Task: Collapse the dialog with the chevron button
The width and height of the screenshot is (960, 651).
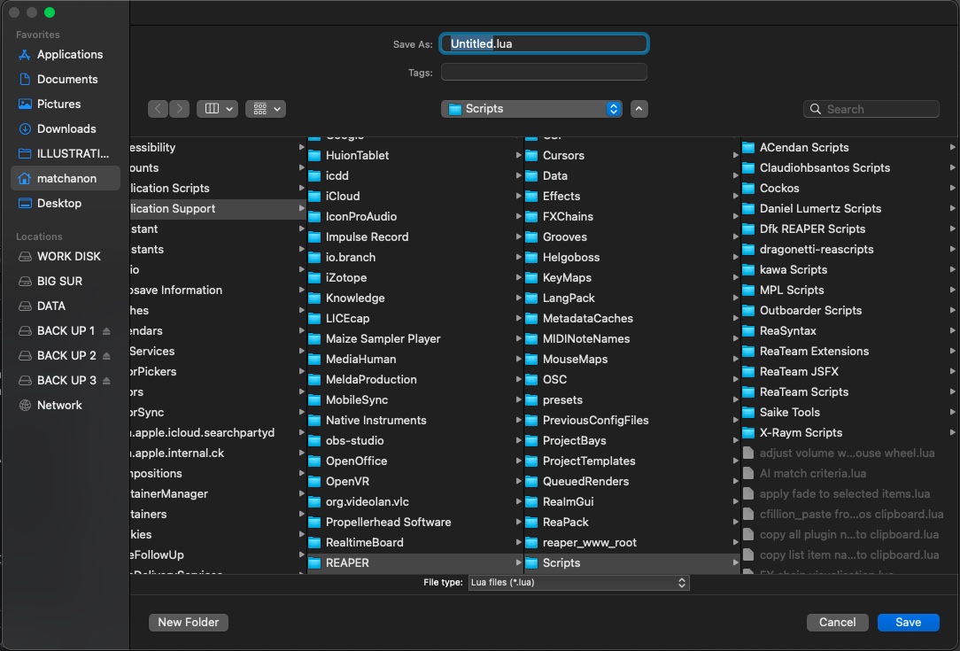Action: (x=639, y=109)
